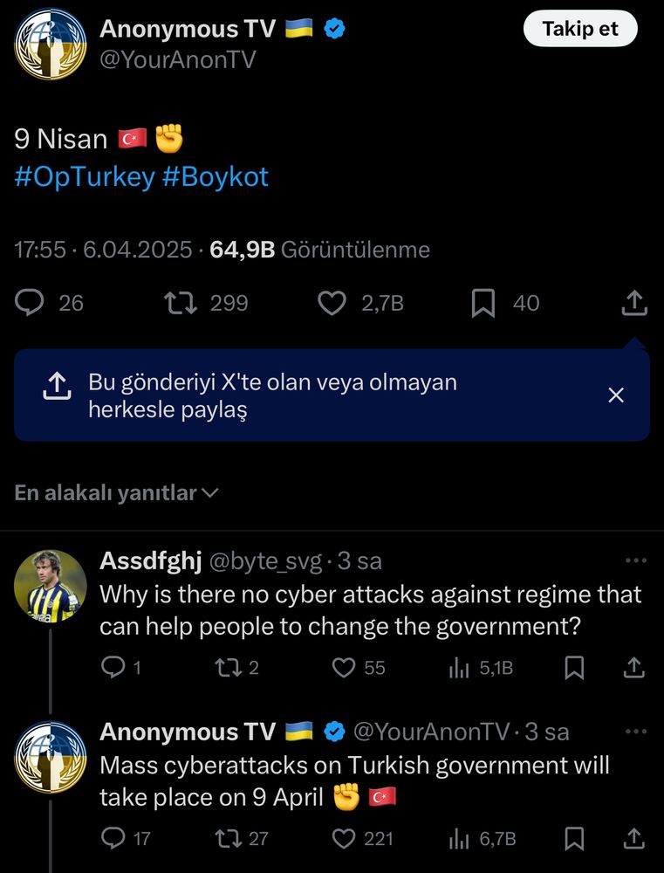Open more options on Anonymous TV reply
Viewport: 664px width, 873px height.
point(637,732)
